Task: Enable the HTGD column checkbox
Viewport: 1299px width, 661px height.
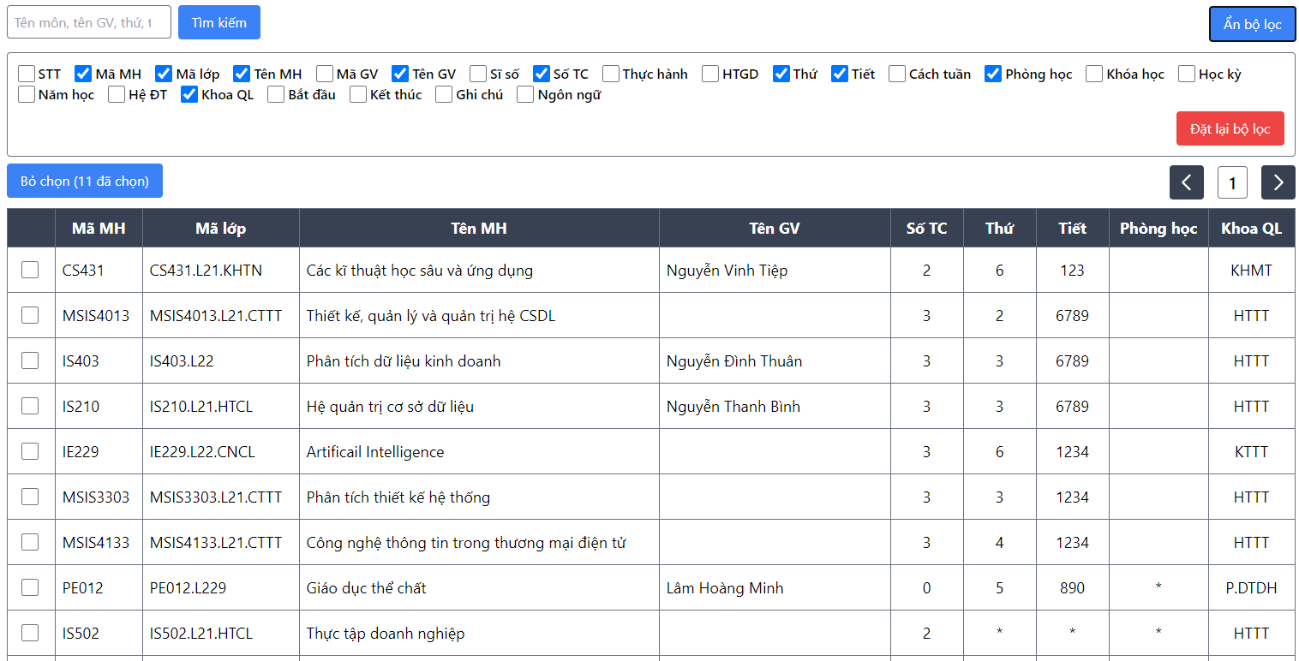Action: 710,74
